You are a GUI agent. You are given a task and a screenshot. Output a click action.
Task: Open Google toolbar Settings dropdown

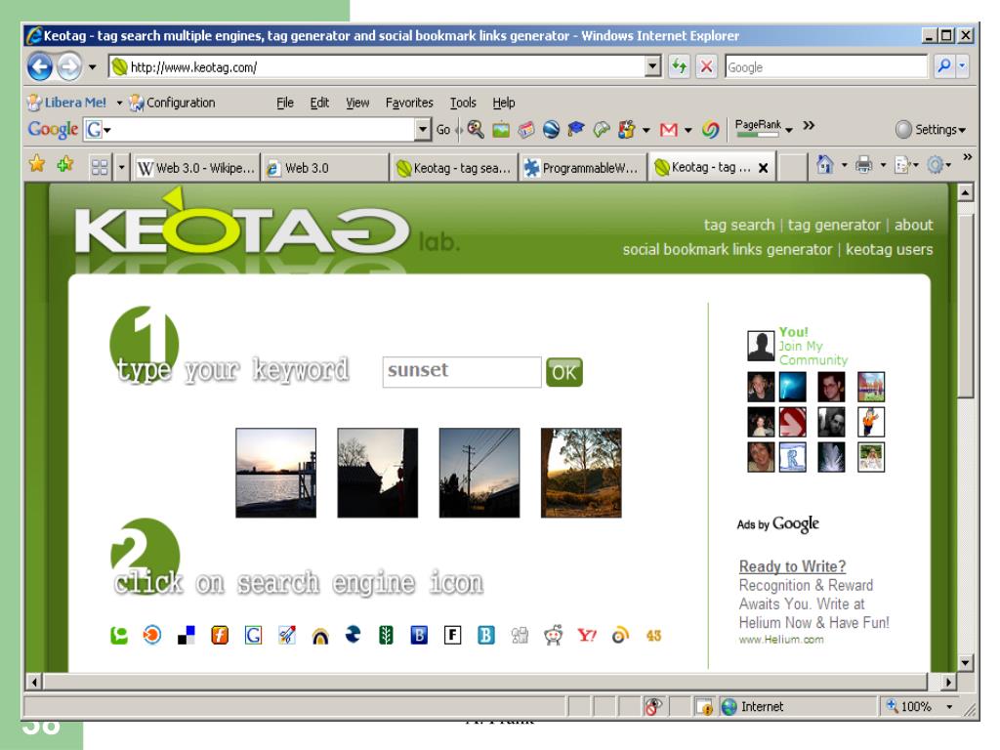[931, 130]
